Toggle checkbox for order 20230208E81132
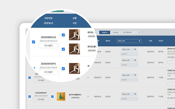The image size is (175, 109). tap(33, 42)
